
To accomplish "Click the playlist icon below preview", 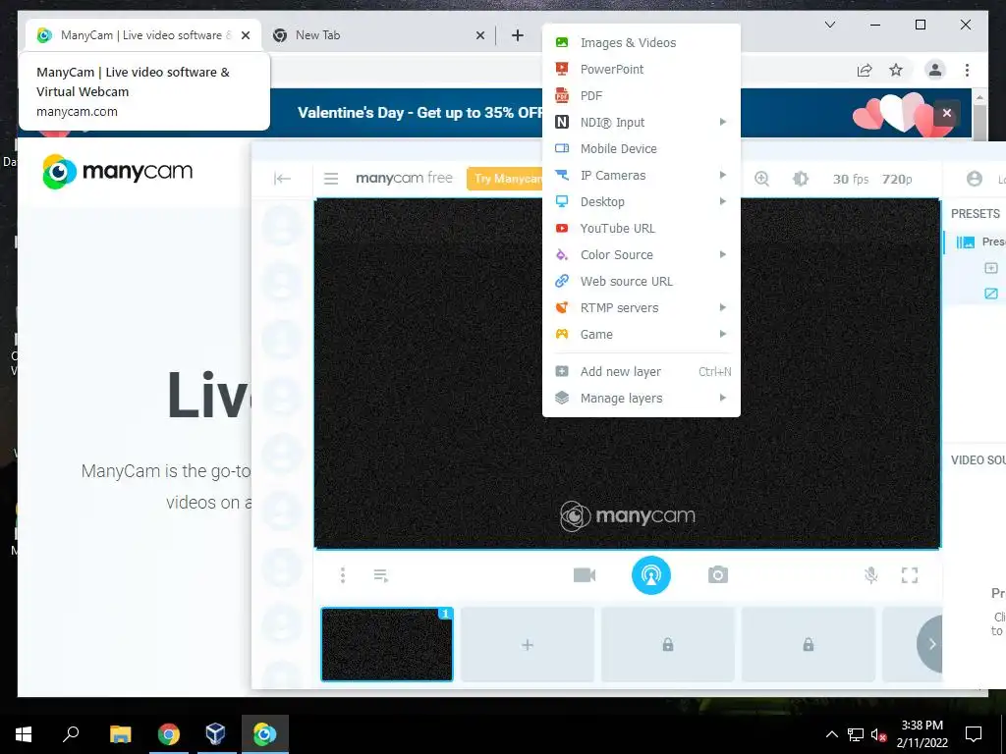I will coord(381,575).
